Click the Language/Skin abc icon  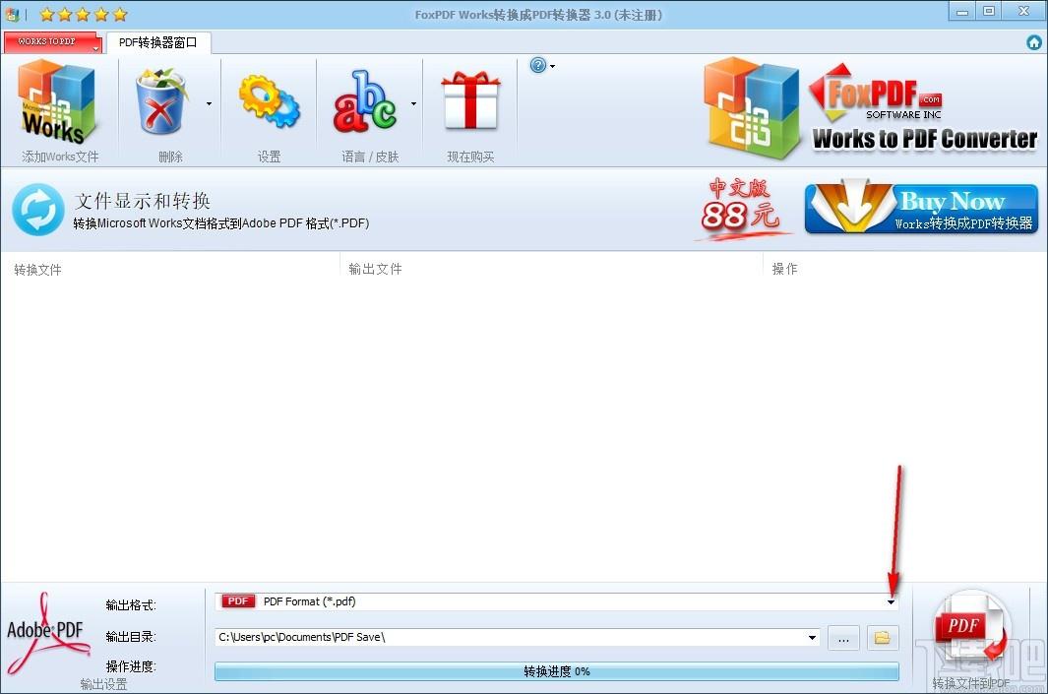pyautogui.click(x=365, y=101)
